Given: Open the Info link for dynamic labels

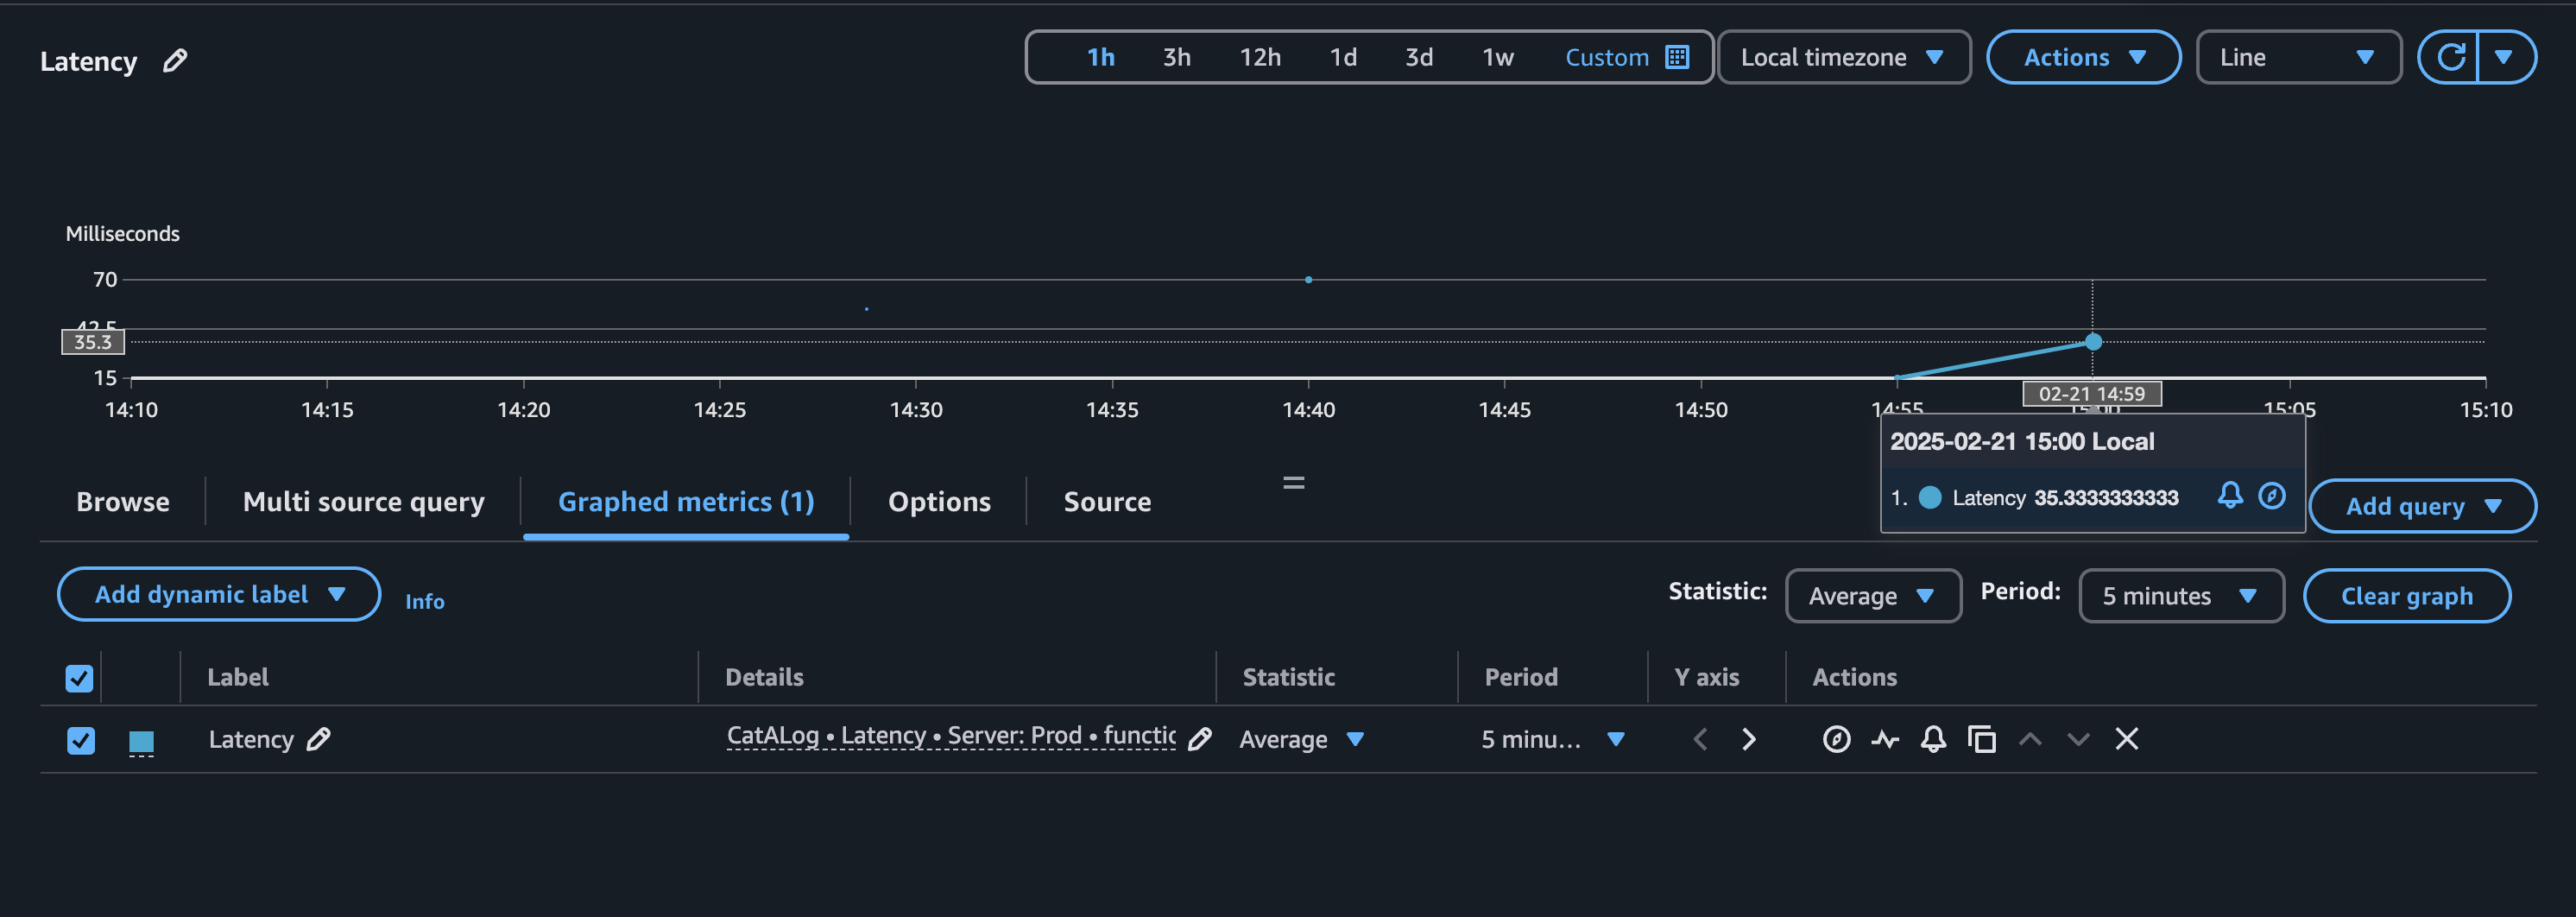Looking at the screenshot, I should [x=424, y=601].
